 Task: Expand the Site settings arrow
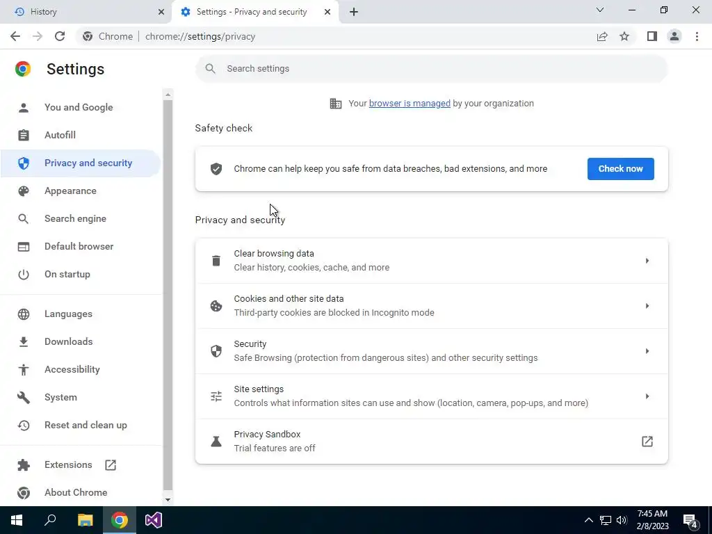647,396
